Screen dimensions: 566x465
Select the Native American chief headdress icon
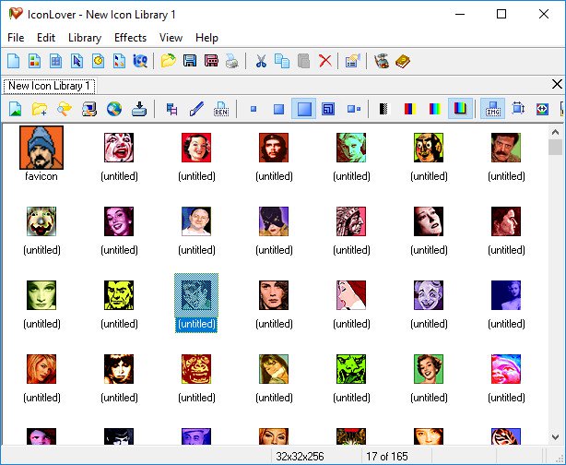351,221
